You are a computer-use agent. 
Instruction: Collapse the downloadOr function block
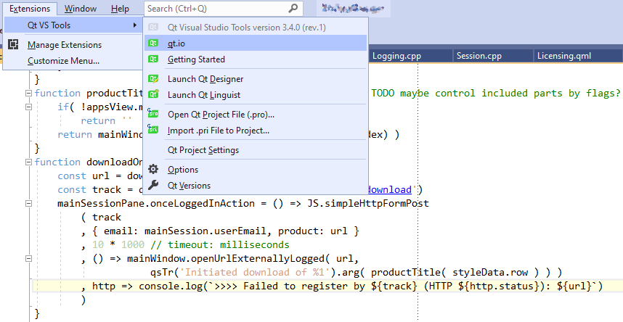pos(28,162)
